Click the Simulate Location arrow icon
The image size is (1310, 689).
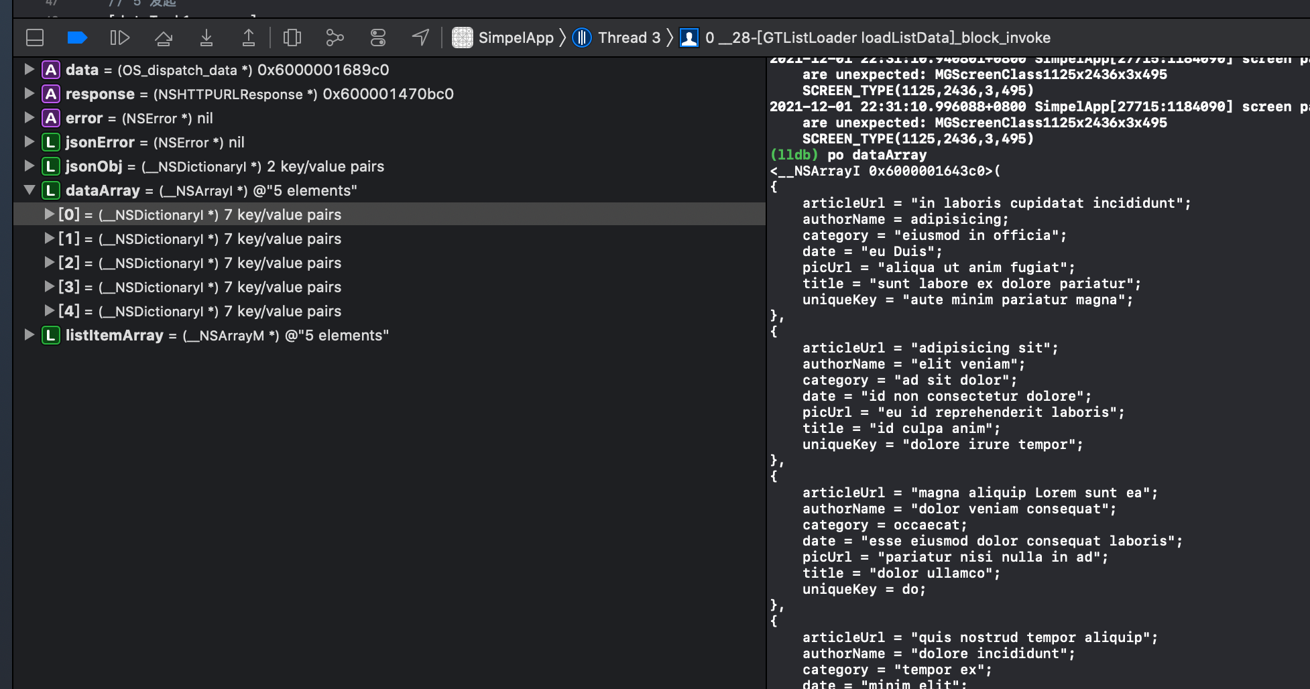[x=420, y=38]
